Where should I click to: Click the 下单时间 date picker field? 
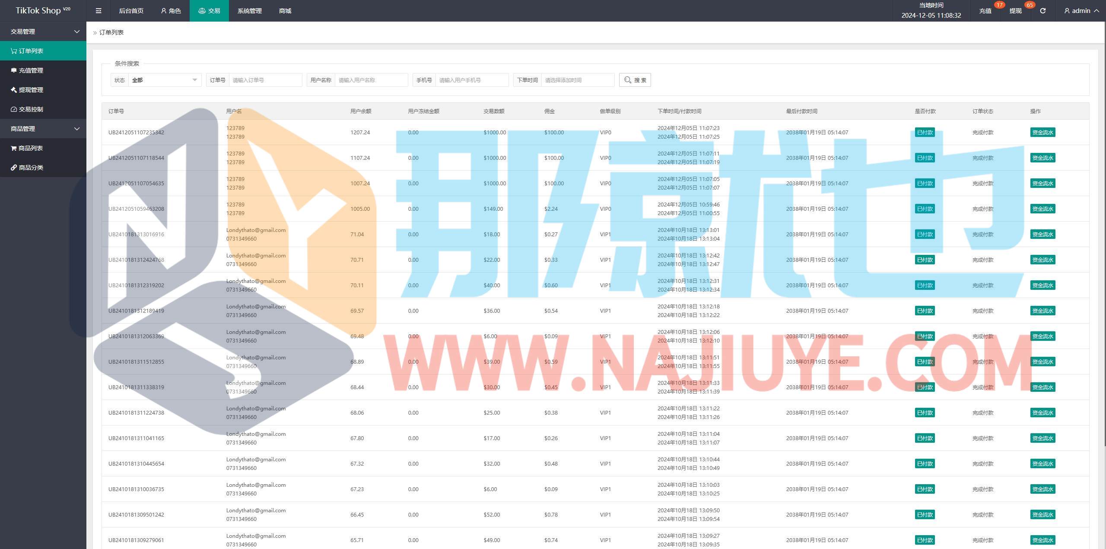click(577, 80)
